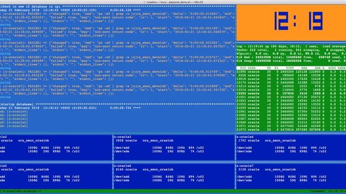The image size is (346, 194).
Task: Click the process row with PID 21067
Action: [x=291, y=119]
